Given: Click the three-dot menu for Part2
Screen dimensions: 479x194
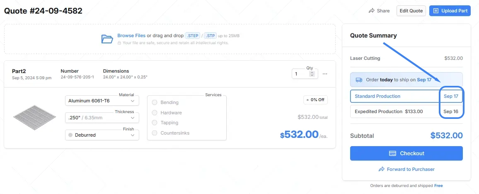Looking at the screenshot, I should pyautogui.click(x=325, y=74).
